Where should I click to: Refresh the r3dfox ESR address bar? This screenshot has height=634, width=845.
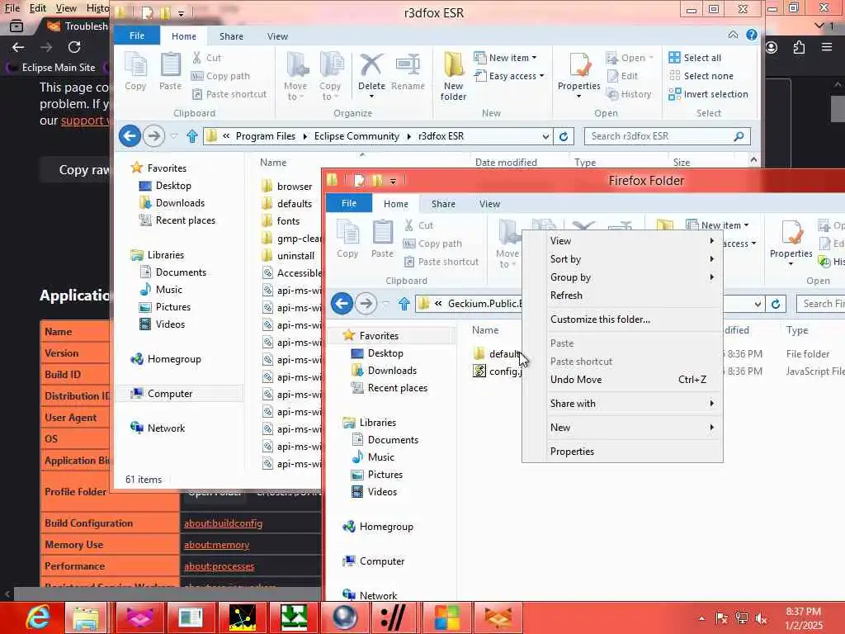[564, 136]
